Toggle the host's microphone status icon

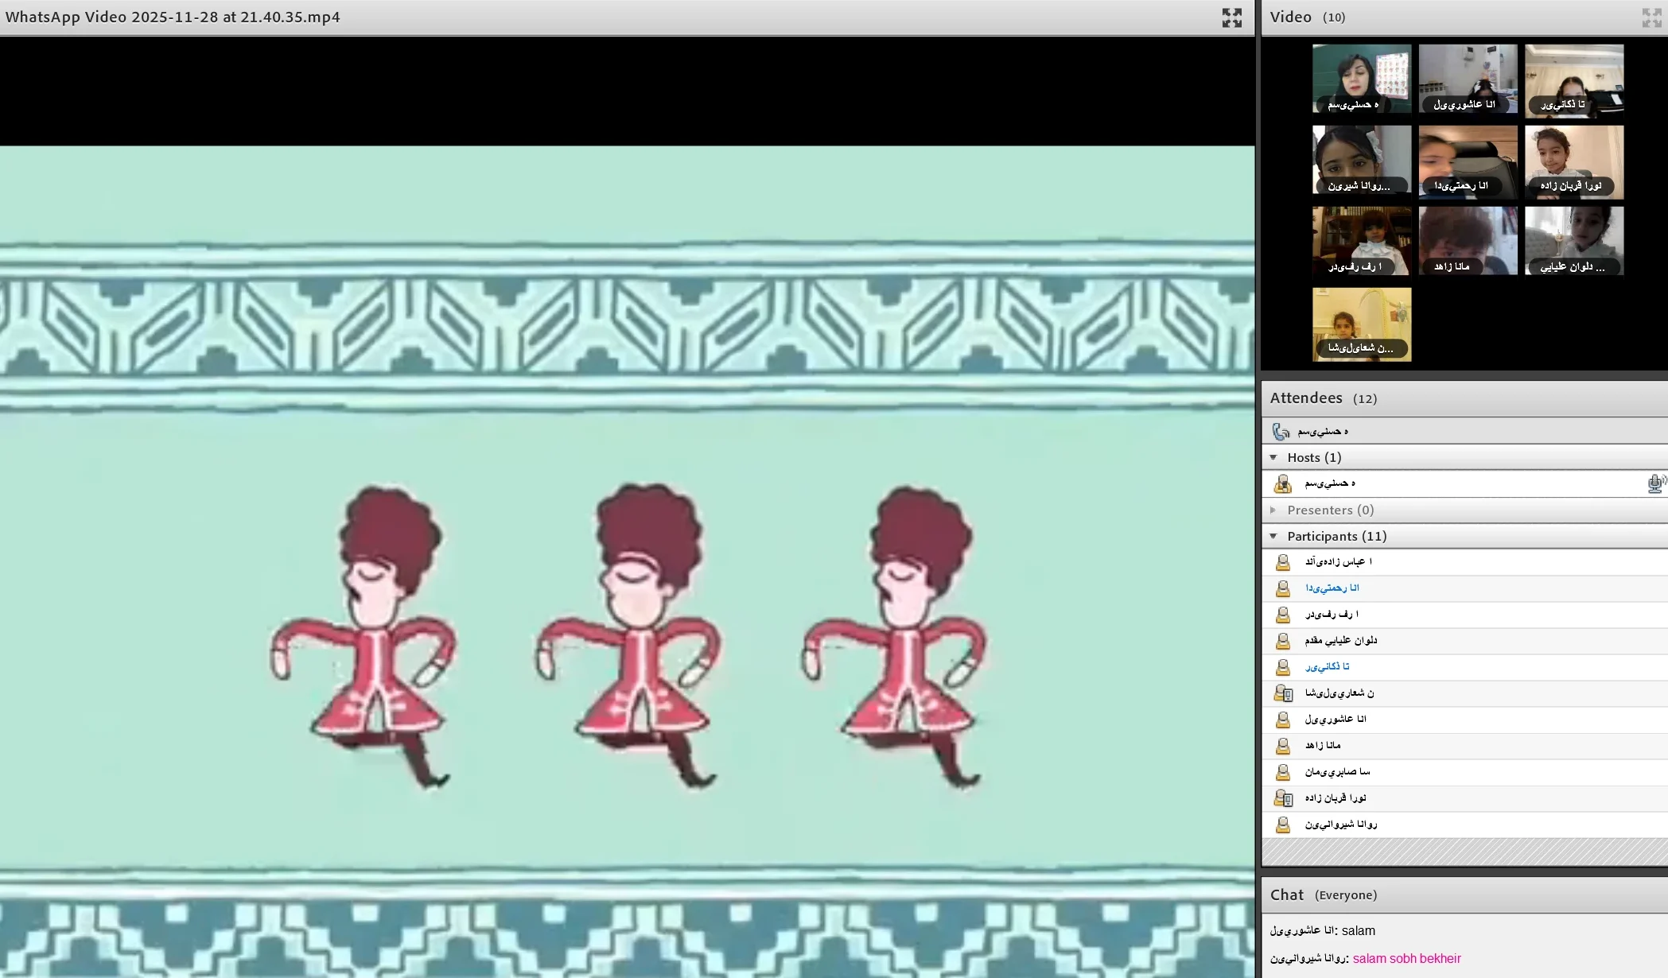(1655, 483)
